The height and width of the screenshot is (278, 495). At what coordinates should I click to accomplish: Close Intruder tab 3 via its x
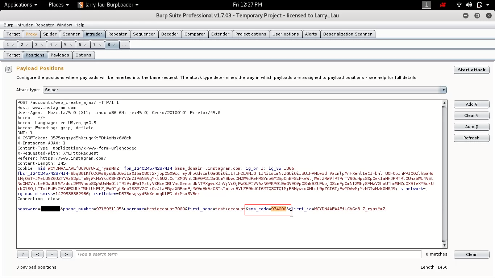tap(42, 45)
